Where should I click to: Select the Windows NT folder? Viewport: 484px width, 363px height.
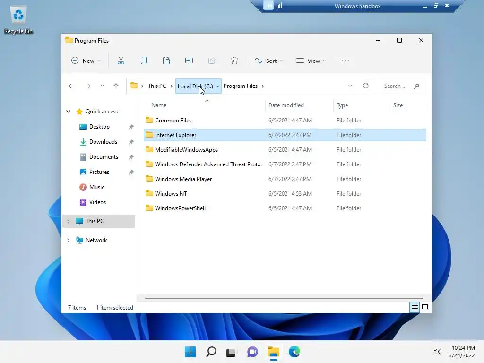[x=285, y=193]
